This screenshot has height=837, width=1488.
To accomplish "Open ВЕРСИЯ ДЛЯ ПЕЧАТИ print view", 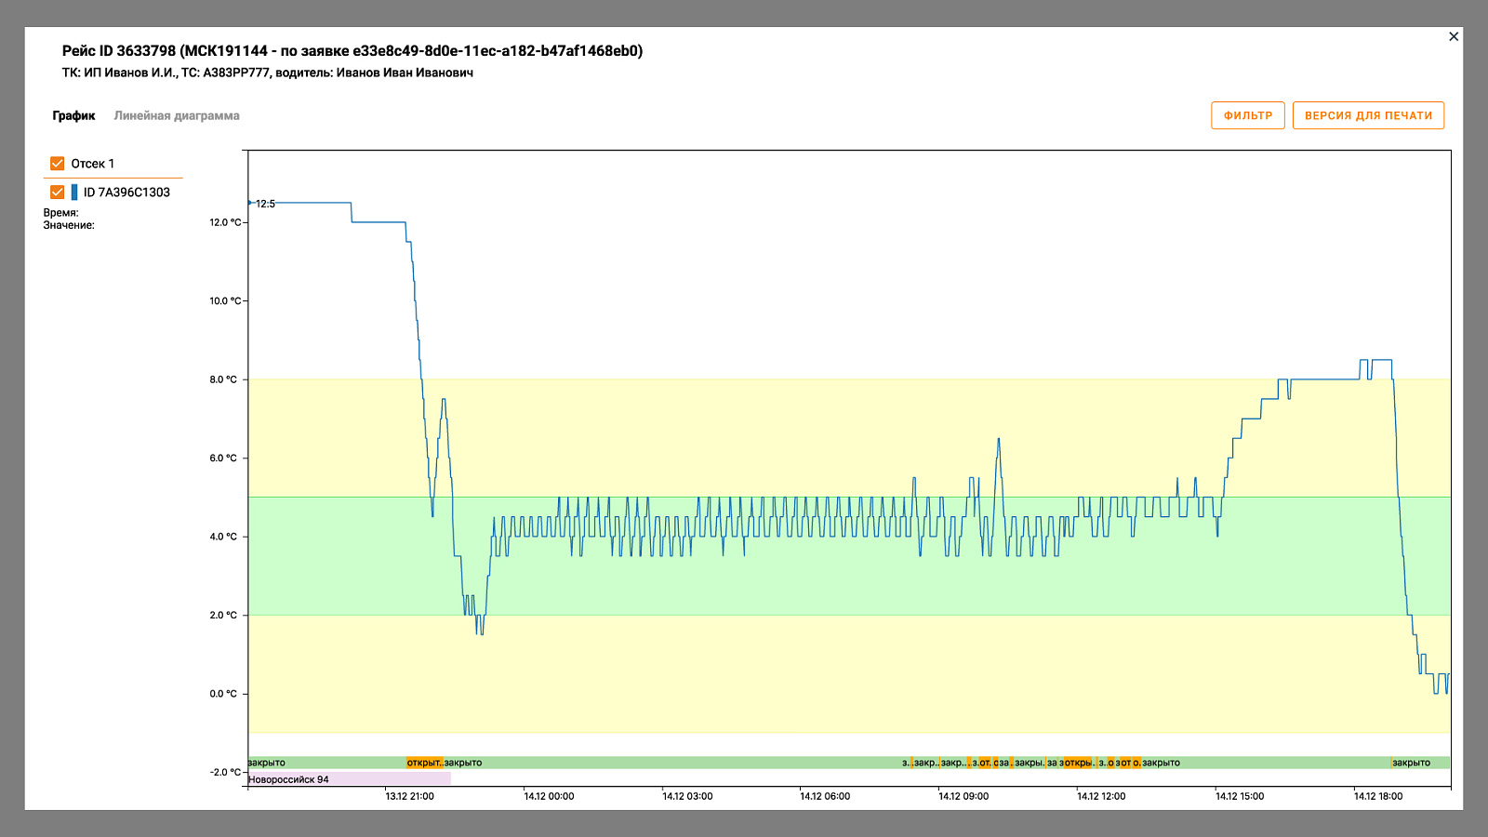I will tap(1368, 115).
